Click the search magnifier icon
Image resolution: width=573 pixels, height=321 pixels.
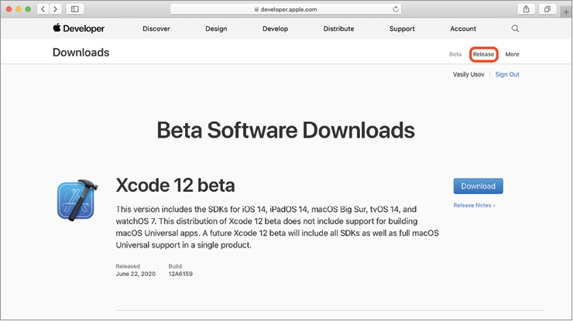516,29
